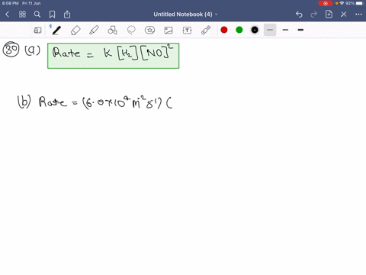
Task: Undo the last stroke
Action: click(299, 15)
